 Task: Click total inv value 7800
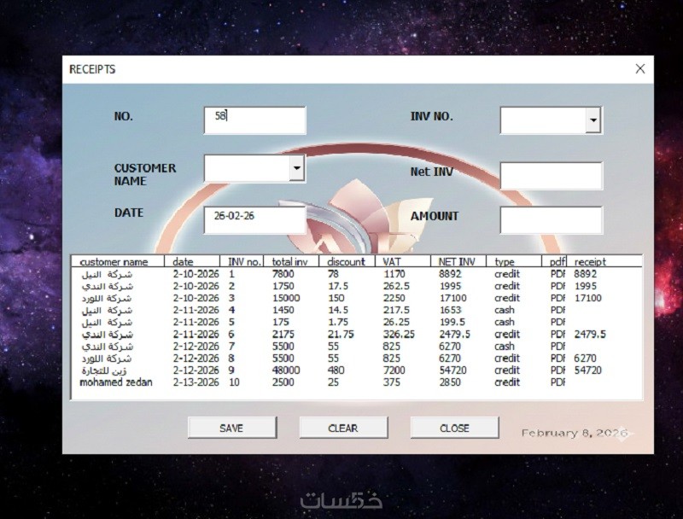283,274
